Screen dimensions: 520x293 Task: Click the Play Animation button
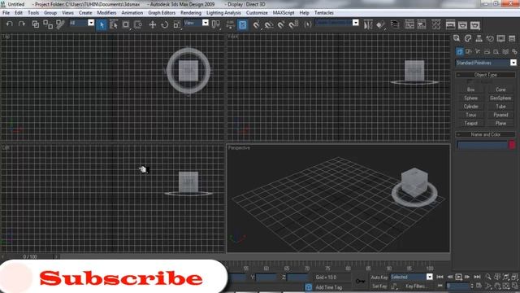(x=458, y=277)
